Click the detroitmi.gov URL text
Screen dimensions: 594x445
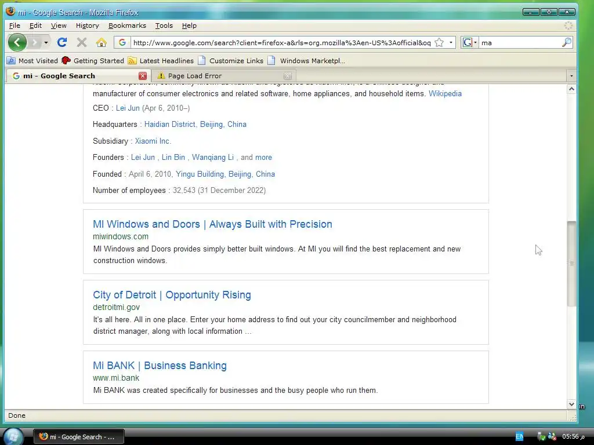tap(116, 307)
